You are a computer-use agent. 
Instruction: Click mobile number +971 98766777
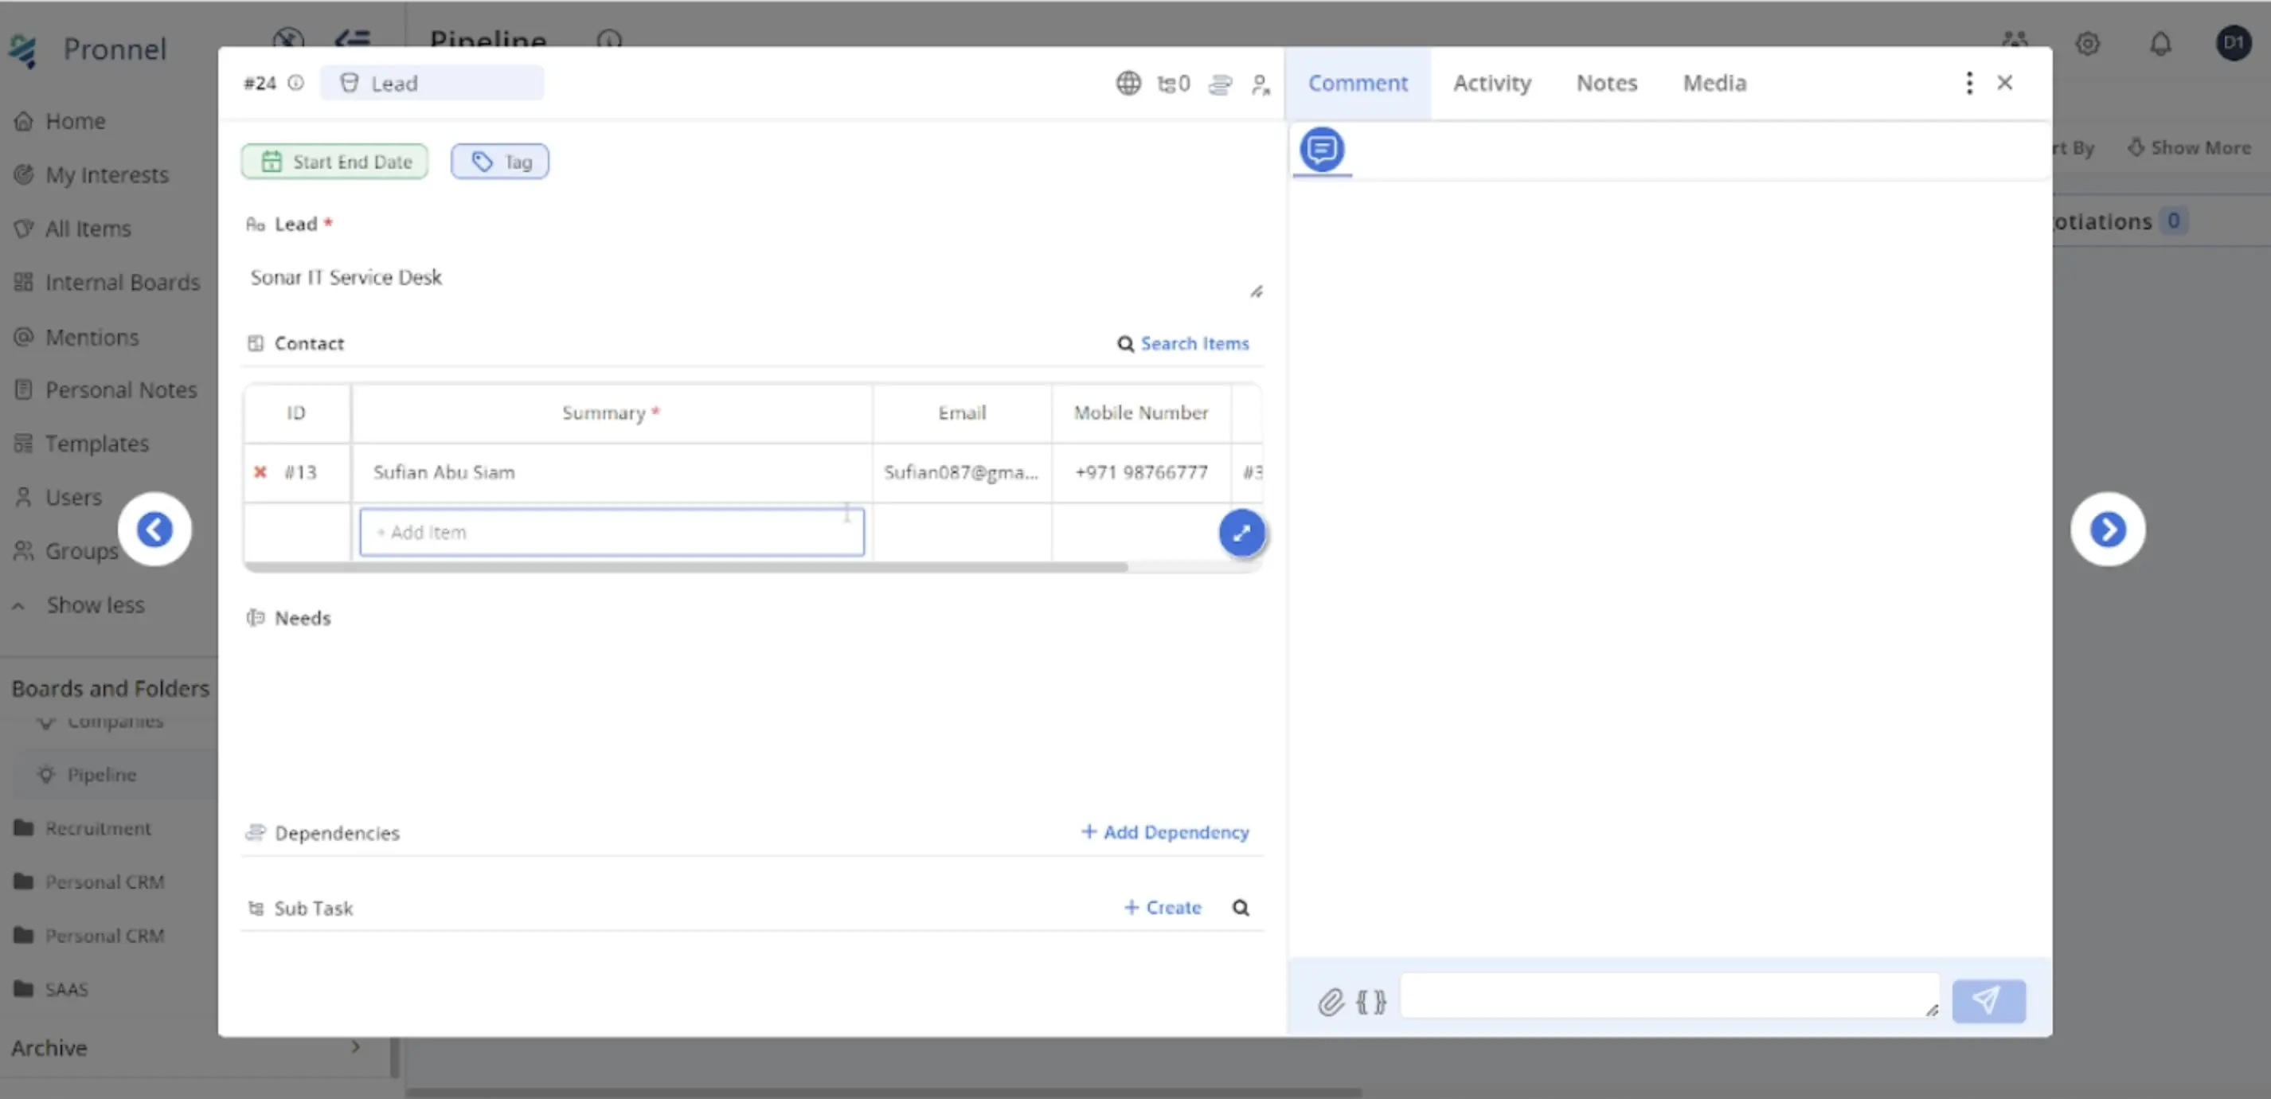pos(1141,472)
